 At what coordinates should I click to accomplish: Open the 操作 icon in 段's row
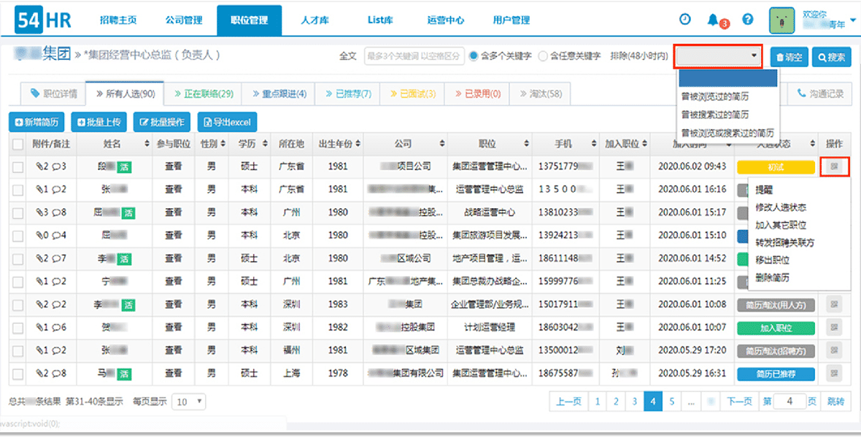click(834, 166)
